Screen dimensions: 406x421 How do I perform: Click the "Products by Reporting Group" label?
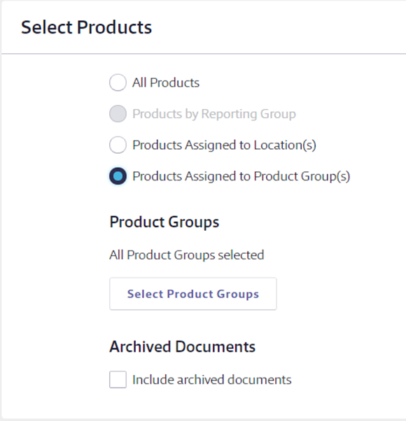(x=214, y=114)
